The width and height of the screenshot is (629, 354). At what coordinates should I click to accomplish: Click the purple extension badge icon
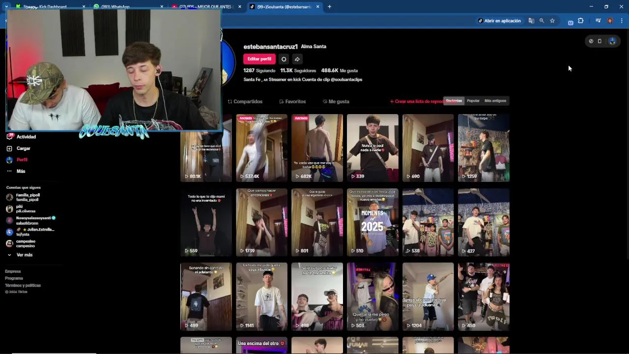(571, 22)
